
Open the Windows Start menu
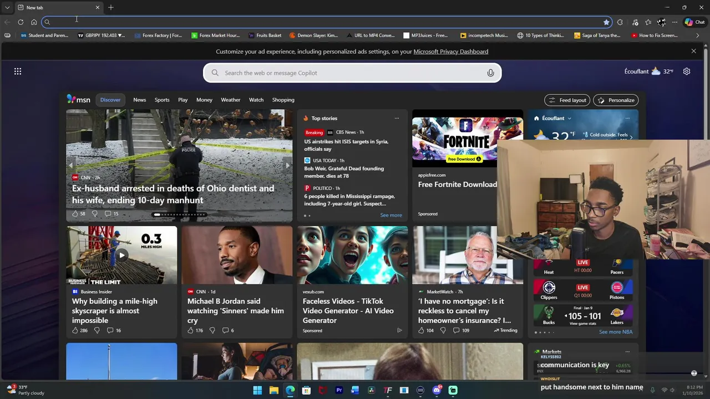257,390
